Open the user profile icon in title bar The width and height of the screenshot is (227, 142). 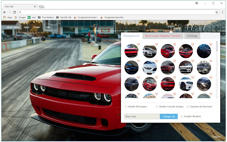pos(196,3)
